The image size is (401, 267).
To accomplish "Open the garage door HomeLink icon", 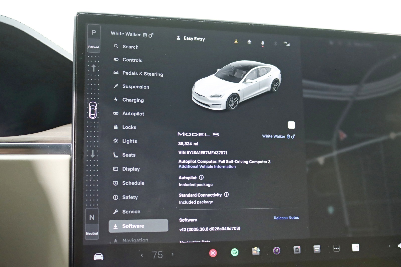I will 250,42.
